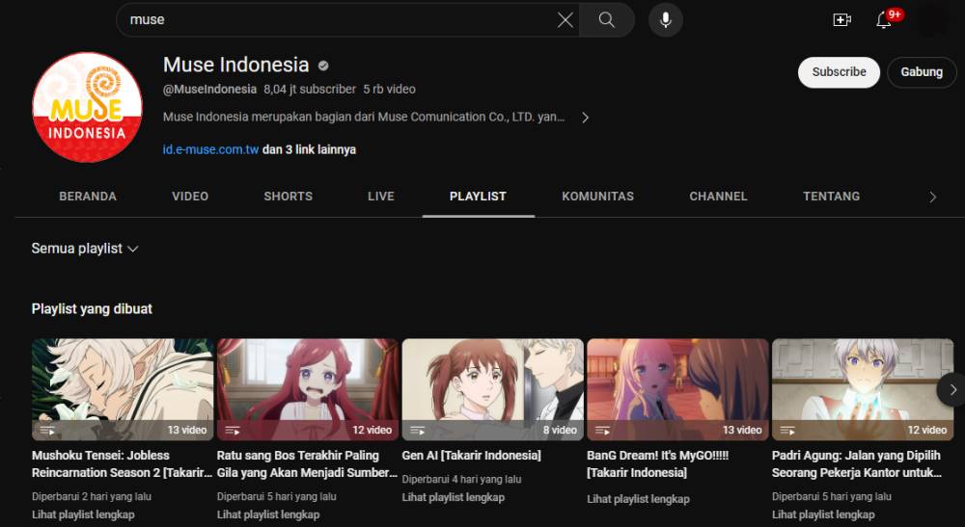Click the '13 video' label on Mushoku Tensei
Screen dimensions: 965x527
coord(187,430)
